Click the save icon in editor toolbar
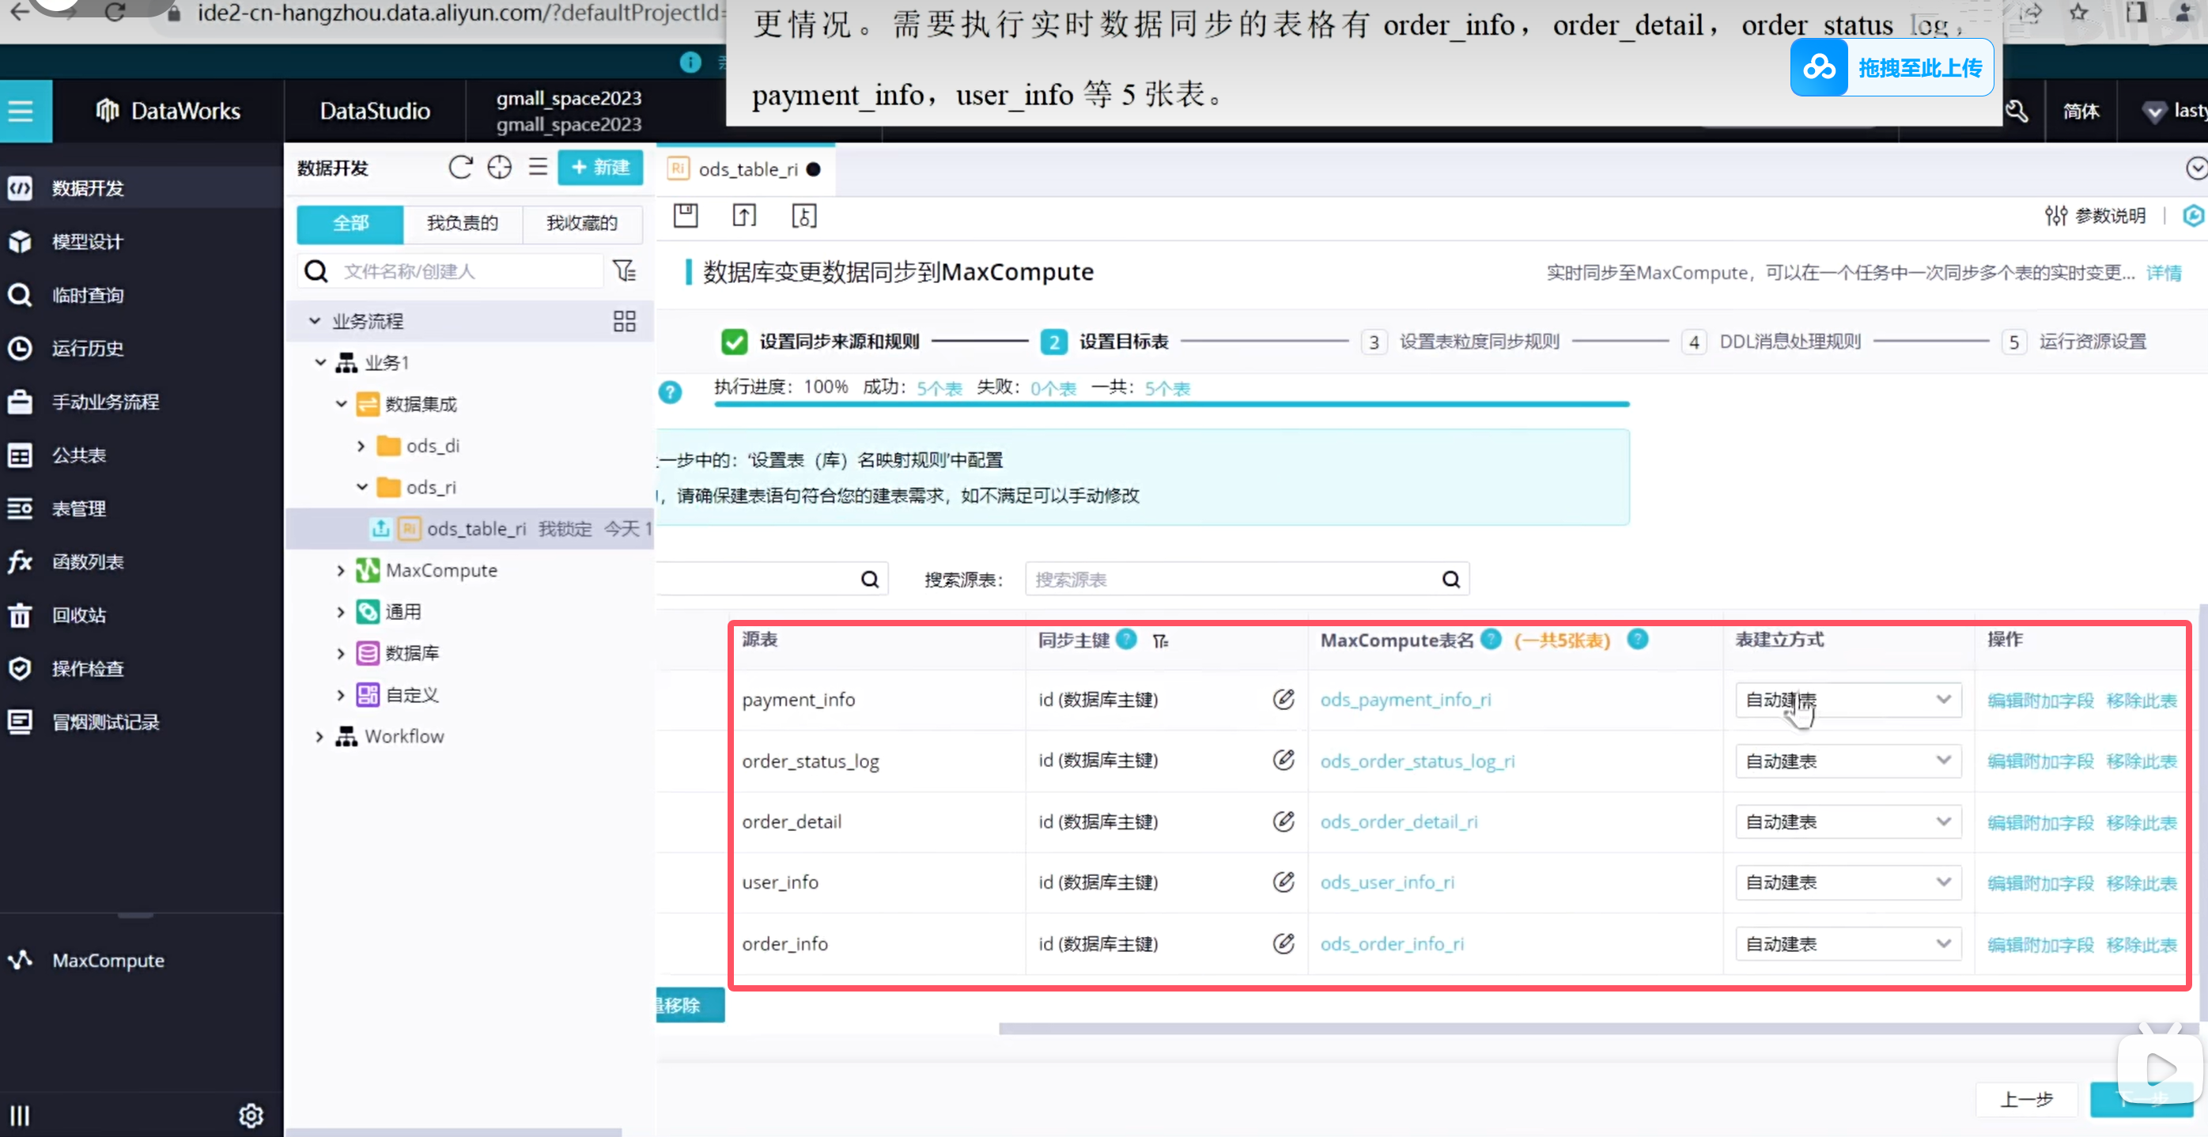 click(685, 215)
